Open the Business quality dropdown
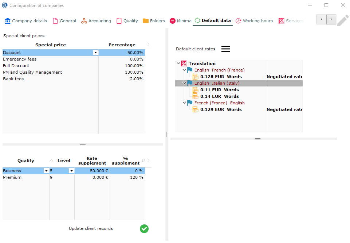350x243 pixels. coord(46,171)
